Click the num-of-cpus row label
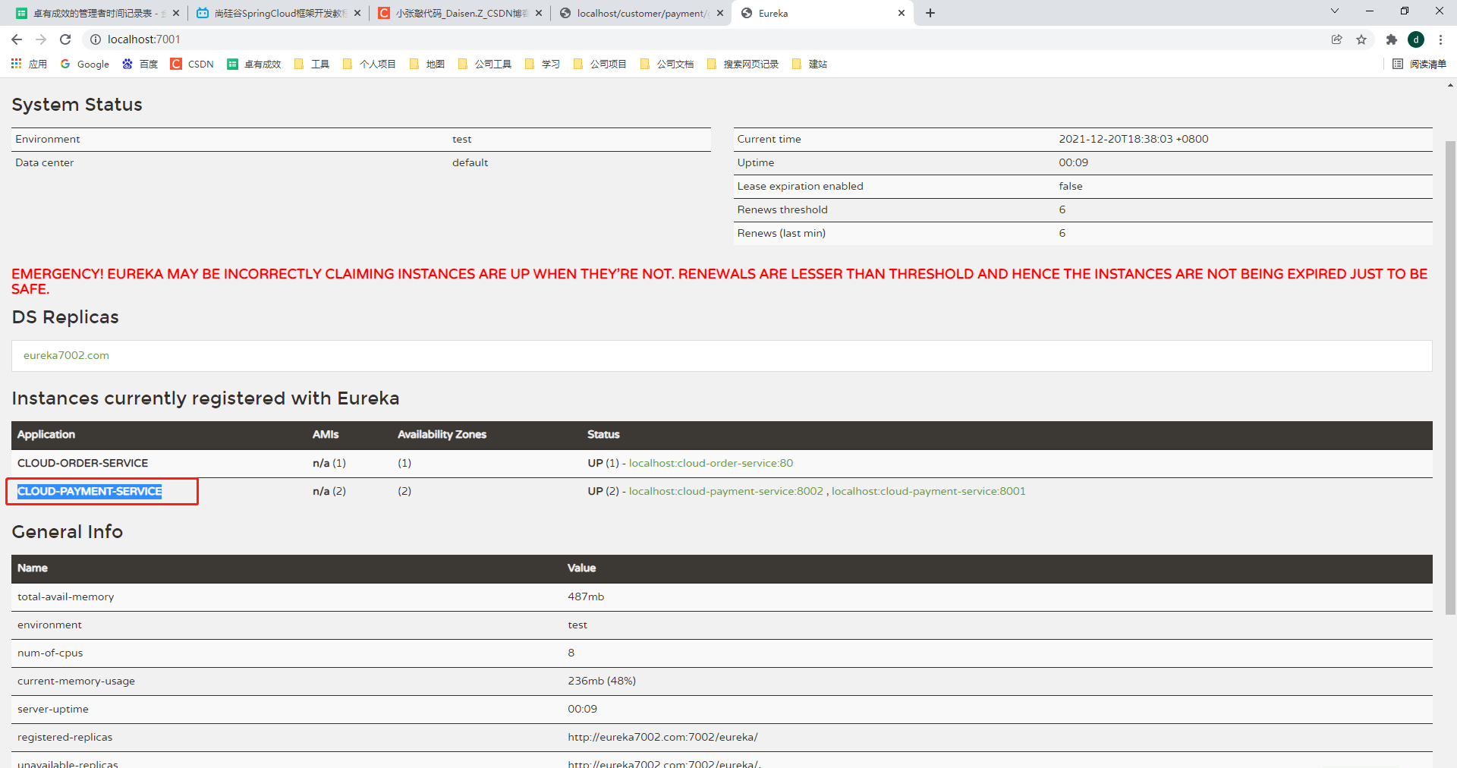The width and height of the screenshot is (1457, 768). click(x=50, y=653)
